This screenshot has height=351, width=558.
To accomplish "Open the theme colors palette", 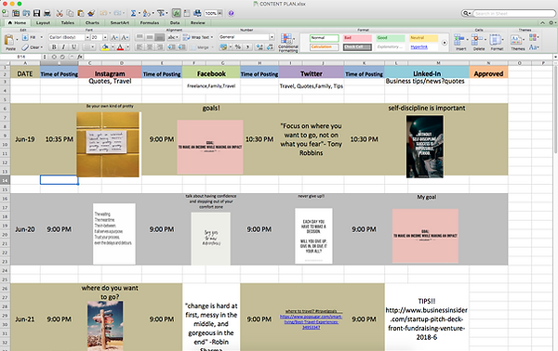I will pos(533,37).
